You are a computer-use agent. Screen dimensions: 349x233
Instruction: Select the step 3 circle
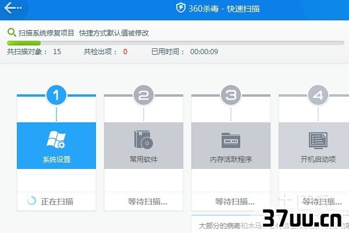(231, 95)
